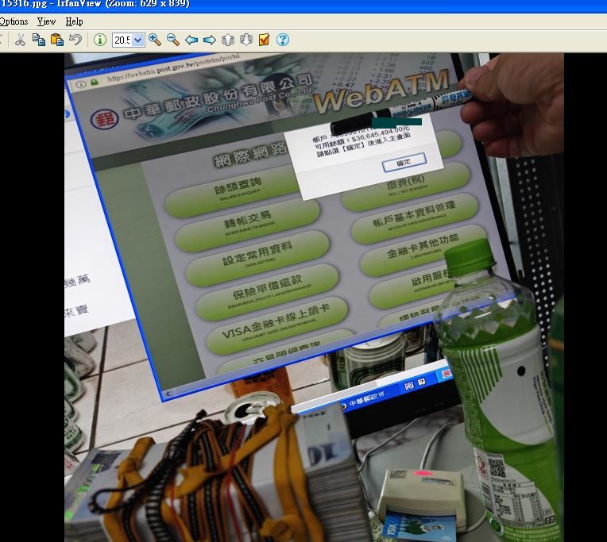
Task: Click the blue Help question mark icon
Action: point(283,40)
